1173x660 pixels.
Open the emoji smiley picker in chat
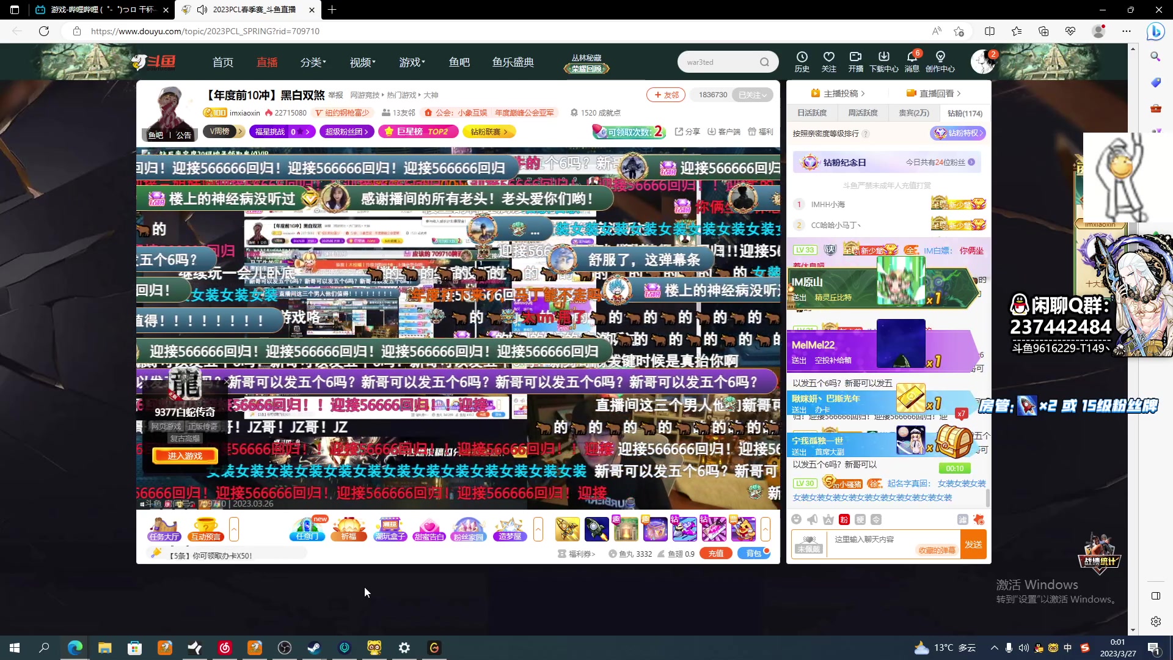(796, 519)
